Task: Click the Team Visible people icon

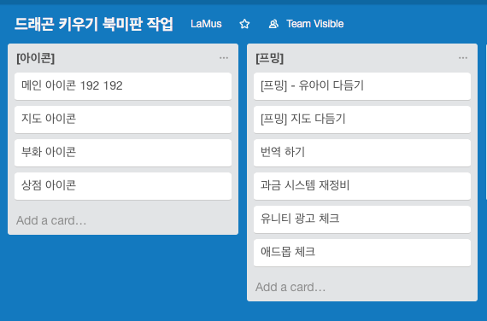Action: 273,24
